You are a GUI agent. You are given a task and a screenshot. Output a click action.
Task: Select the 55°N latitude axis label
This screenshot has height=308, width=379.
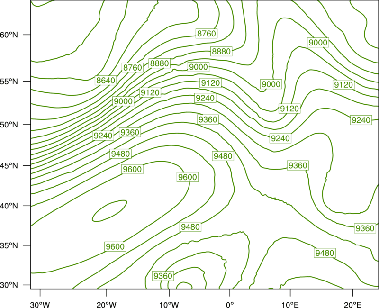pos(9,82)
